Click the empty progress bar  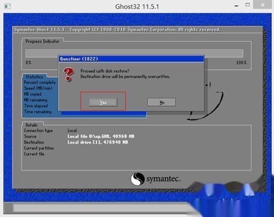tap(134, 53)
